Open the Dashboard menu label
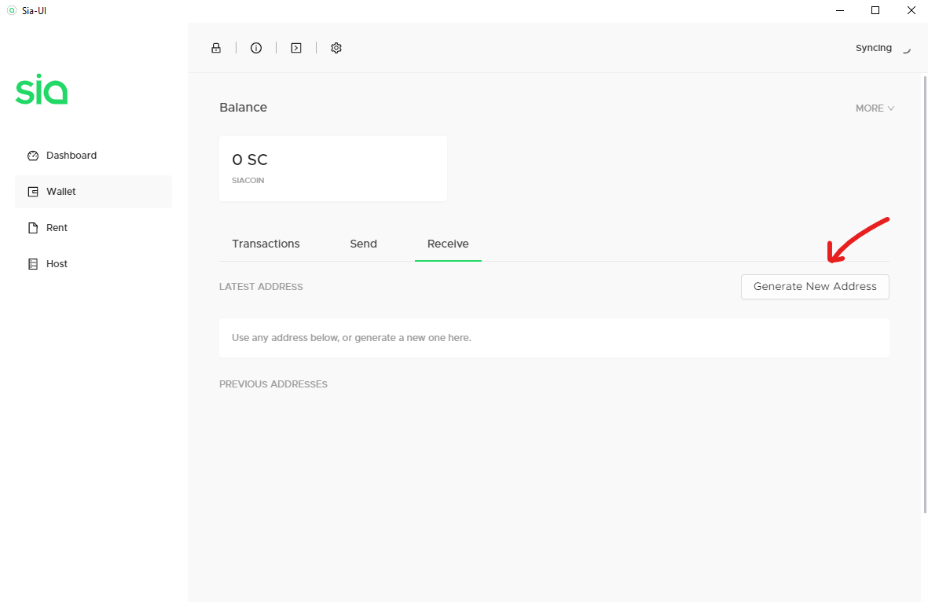 [x=72, y=156]
